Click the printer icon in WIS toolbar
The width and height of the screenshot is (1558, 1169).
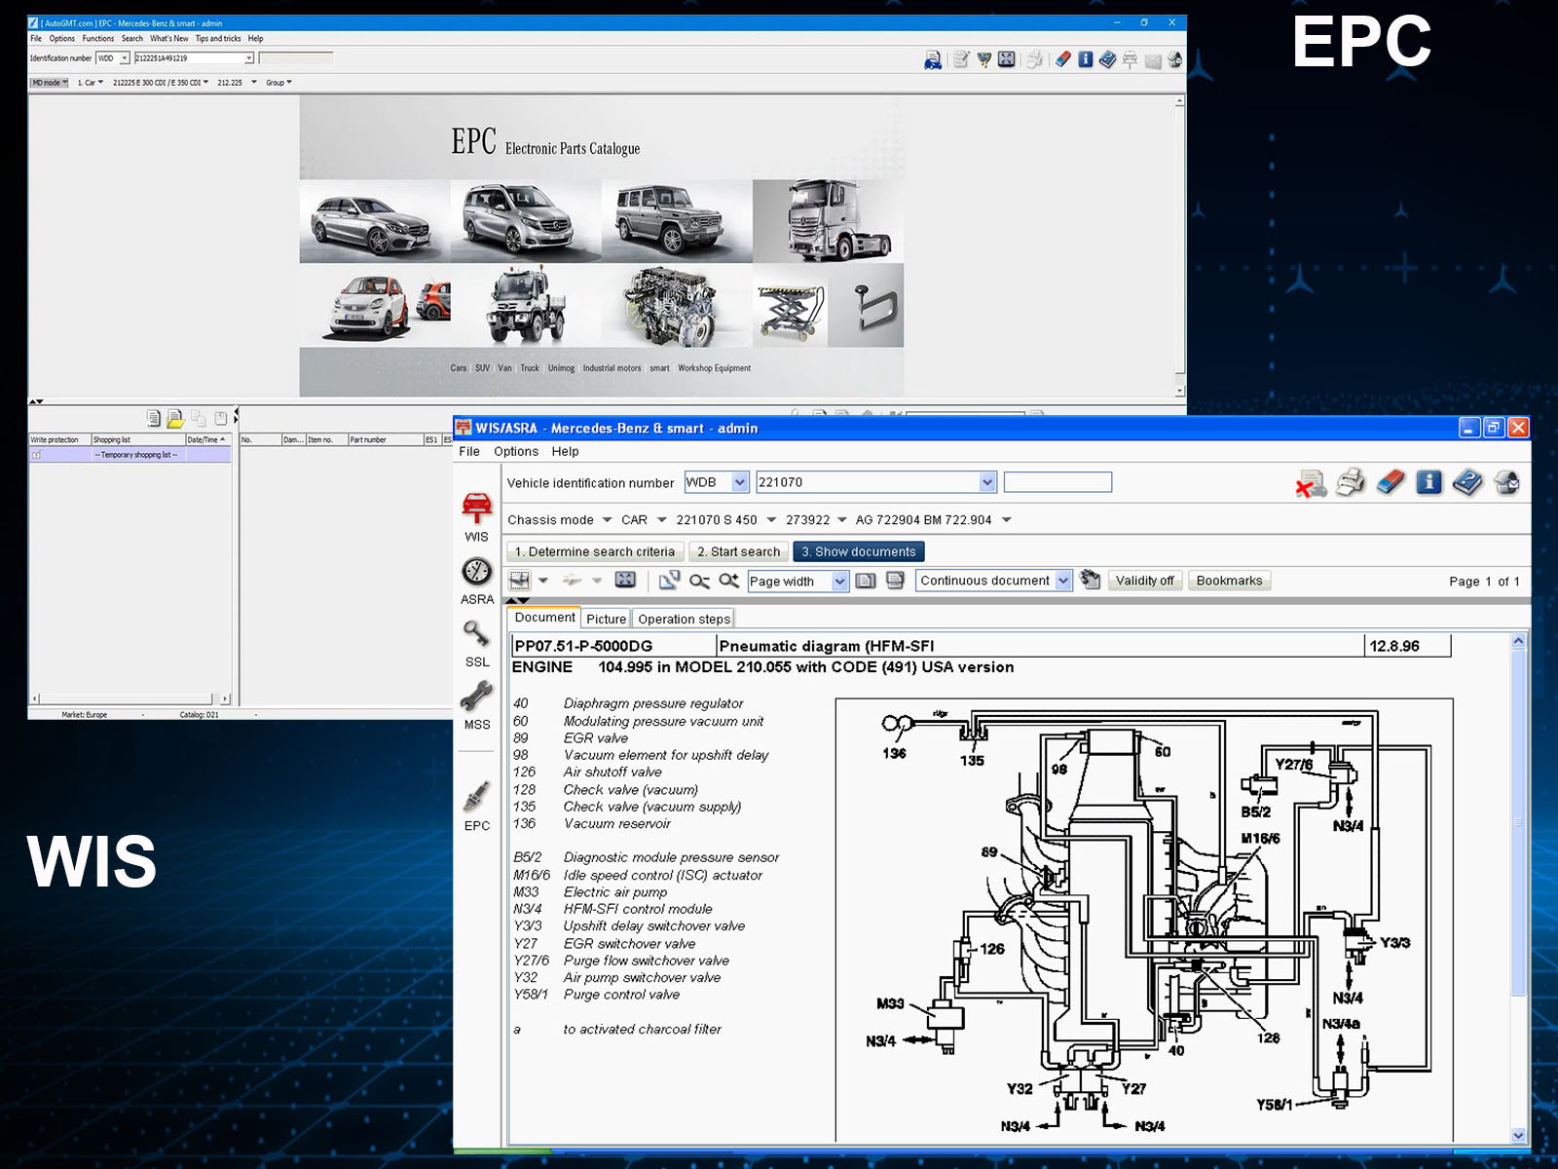click(x=1351, y=482)
